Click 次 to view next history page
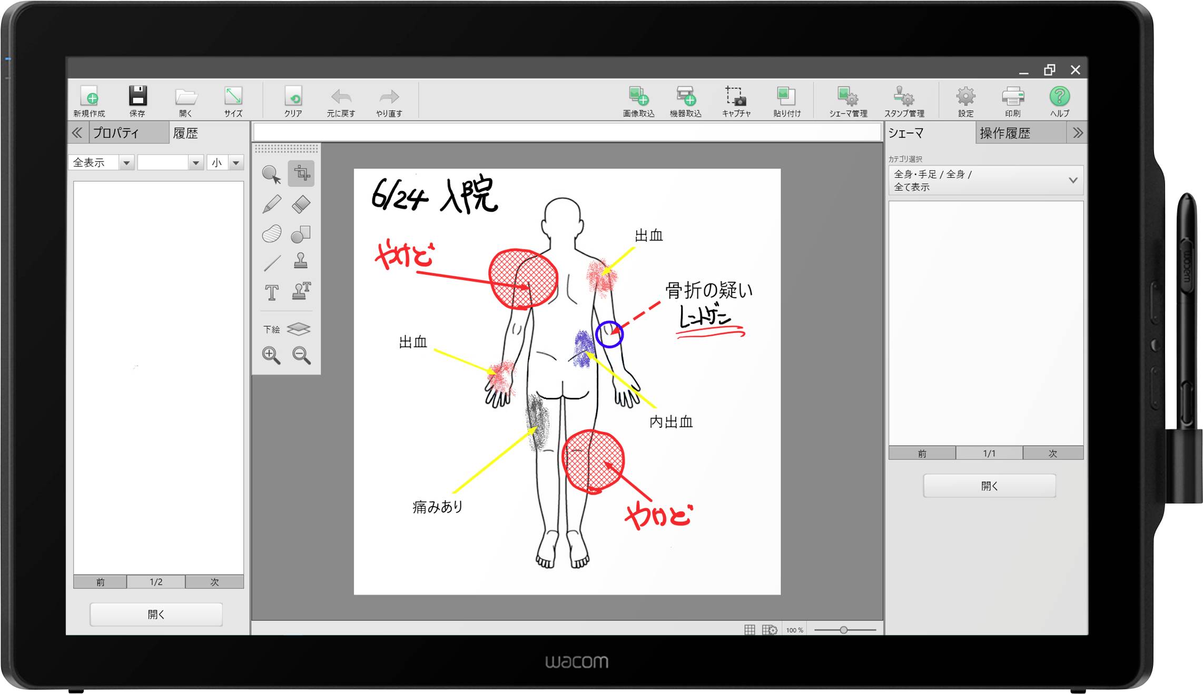Viewport: 1203px width, 694px height. tap(214, 582)
